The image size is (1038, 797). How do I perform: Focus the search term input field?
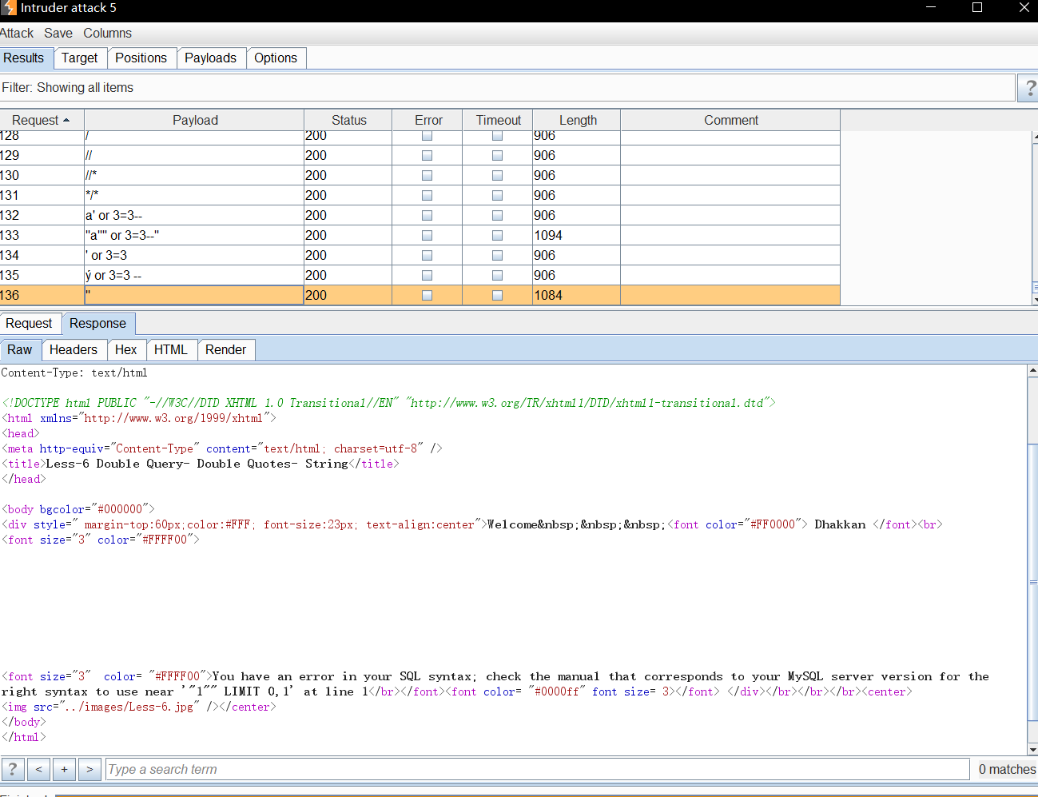pos(538,769)
